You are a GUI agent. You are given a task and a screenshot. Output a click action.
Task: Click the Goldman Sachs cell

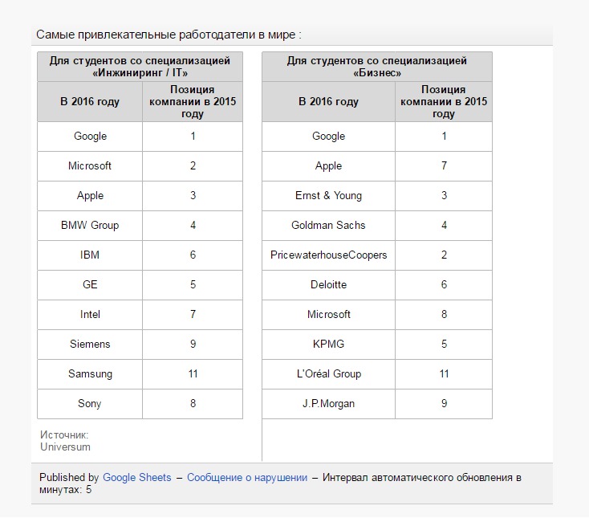(329, 226)
